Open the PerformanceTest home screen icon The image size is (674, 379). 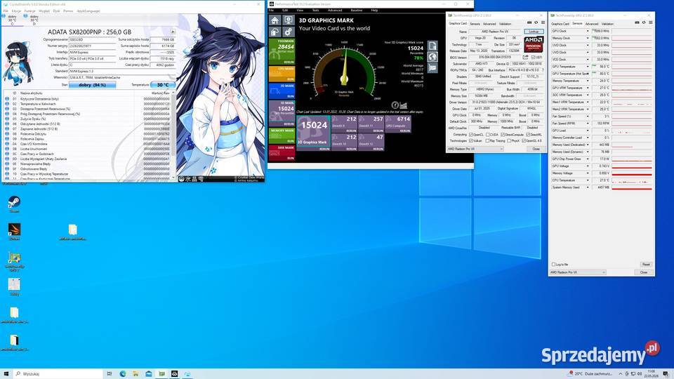pos(275,20)
